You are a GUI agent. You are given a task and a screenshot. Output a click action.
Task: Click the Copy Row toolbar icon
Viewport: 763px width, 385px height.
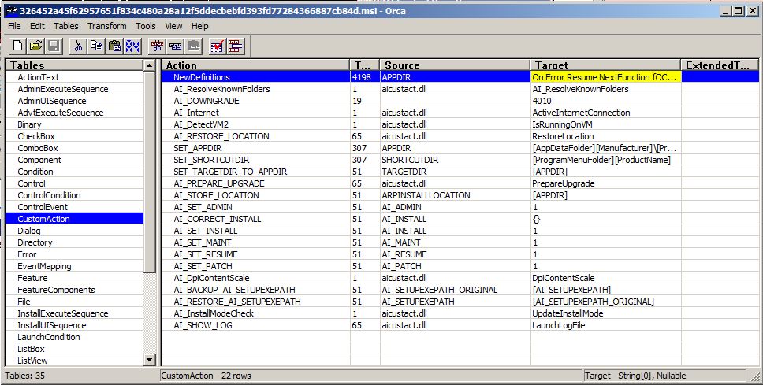(x=176, y=46)
